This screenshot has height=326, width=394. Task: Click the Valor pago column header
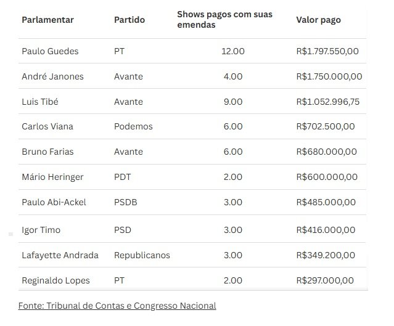318,20
